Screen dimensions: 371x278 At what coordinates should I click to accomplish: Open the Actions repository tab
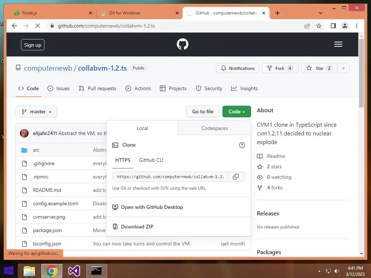pyautogui.click(x=138, y=88)
